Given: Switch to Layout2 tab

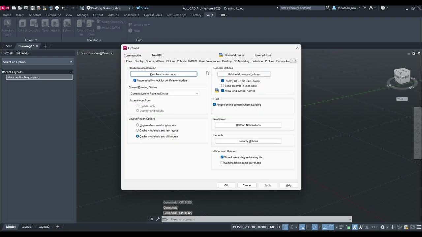Looking at the screenshot, I should click(x=44, y=227).
